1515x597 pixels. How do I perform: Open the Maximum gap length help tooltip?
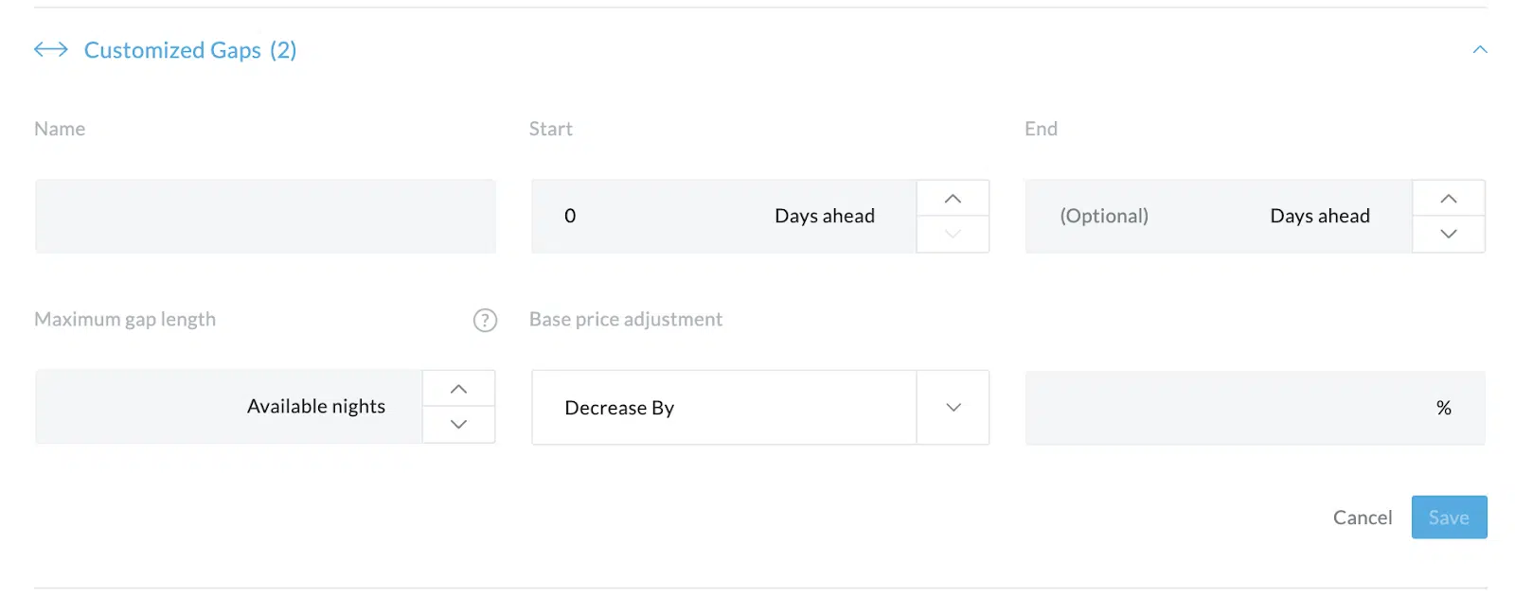(485, 321)
